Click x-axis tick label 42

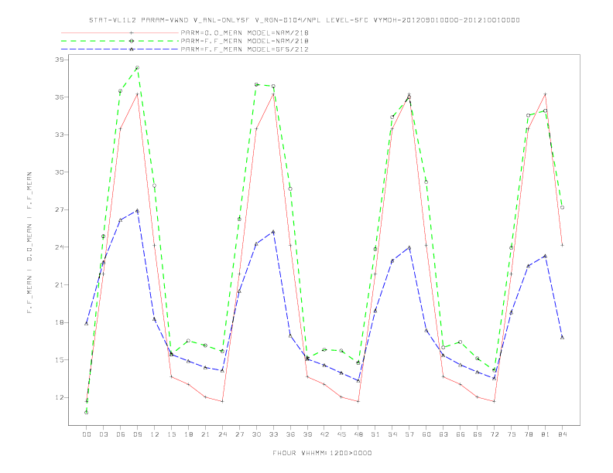[x=324, y=434]
